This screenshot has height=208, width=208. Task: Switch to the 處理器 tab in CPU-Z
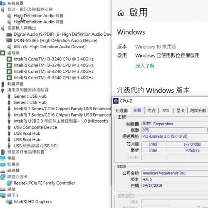pyautogui.click(x=121, y=111)
